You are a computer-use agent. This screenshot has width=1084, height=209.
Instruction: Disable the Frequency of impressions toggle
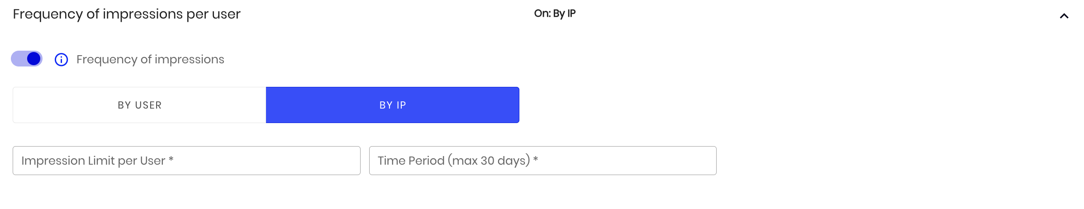pos(27,59)
